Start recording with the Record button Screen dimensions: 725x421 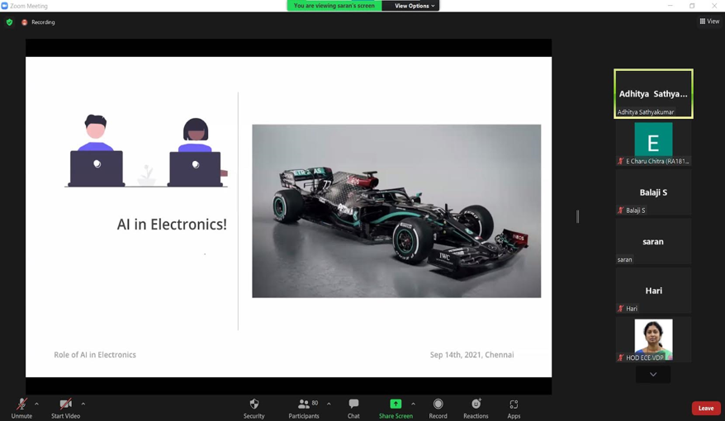click(x=438, y=404)
